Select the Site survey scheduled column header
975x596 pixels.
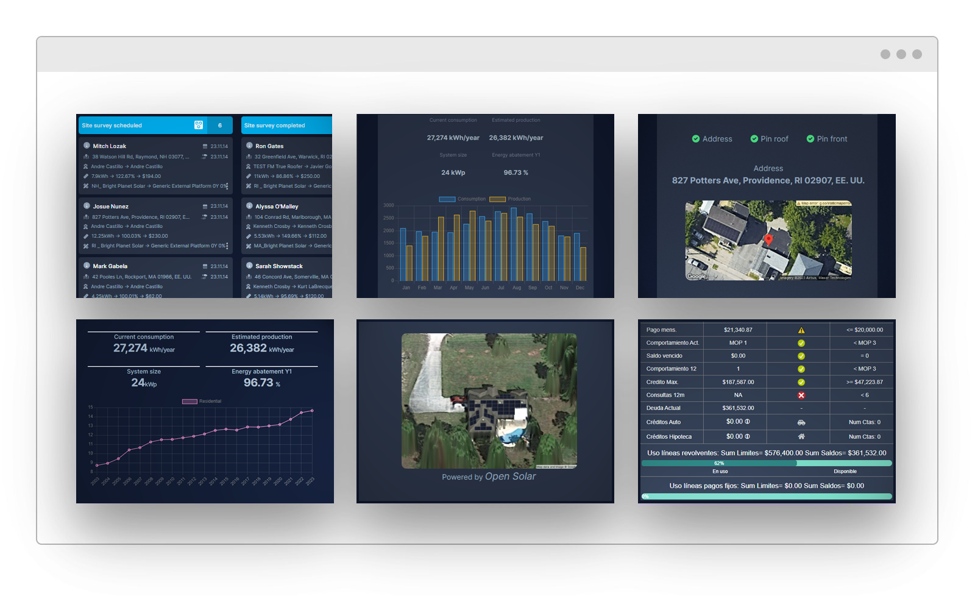click(x=134, y=126)
